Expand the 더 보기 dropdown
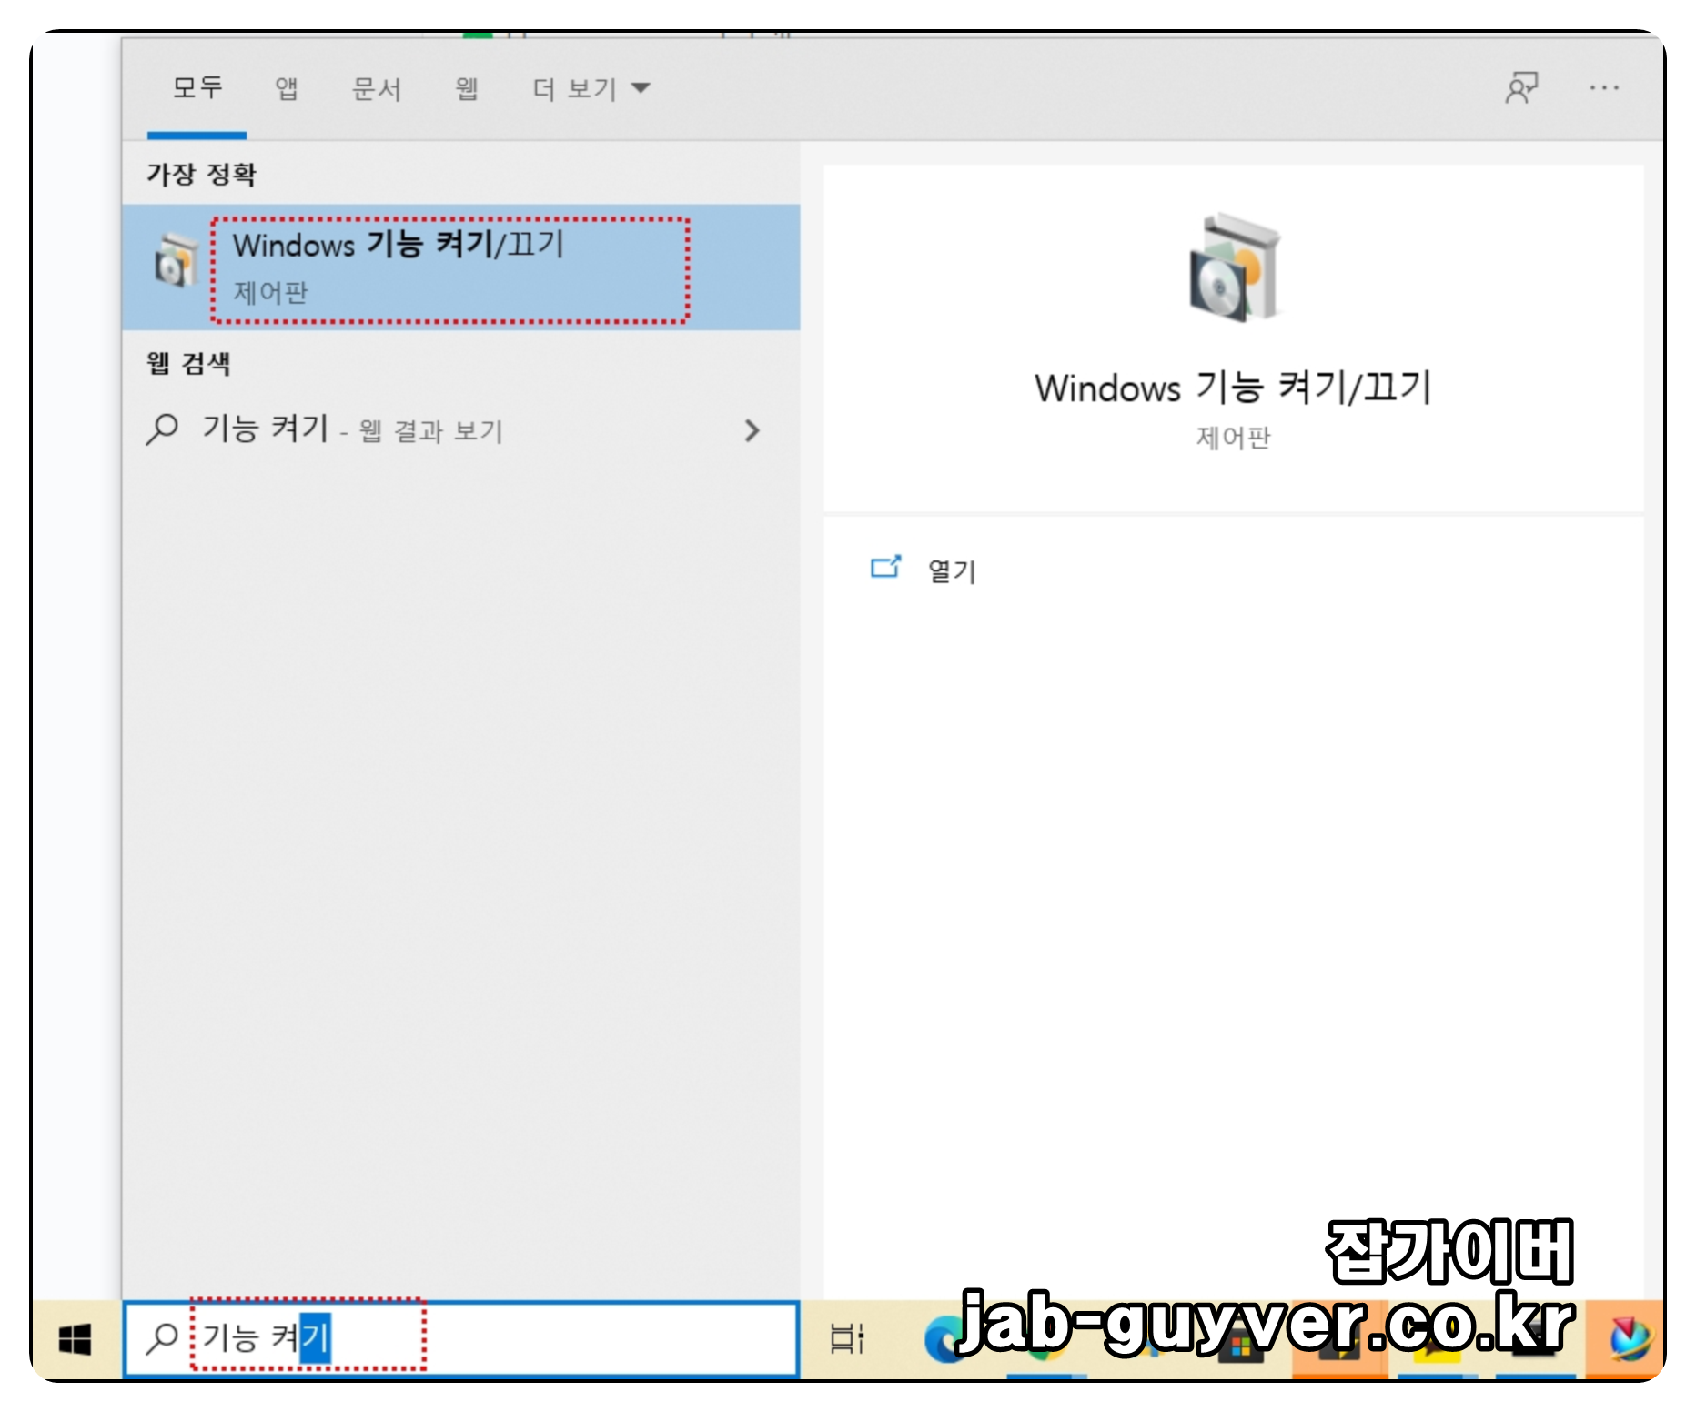This screenshot has width=1696, height=1412. (x=591, y=88)
